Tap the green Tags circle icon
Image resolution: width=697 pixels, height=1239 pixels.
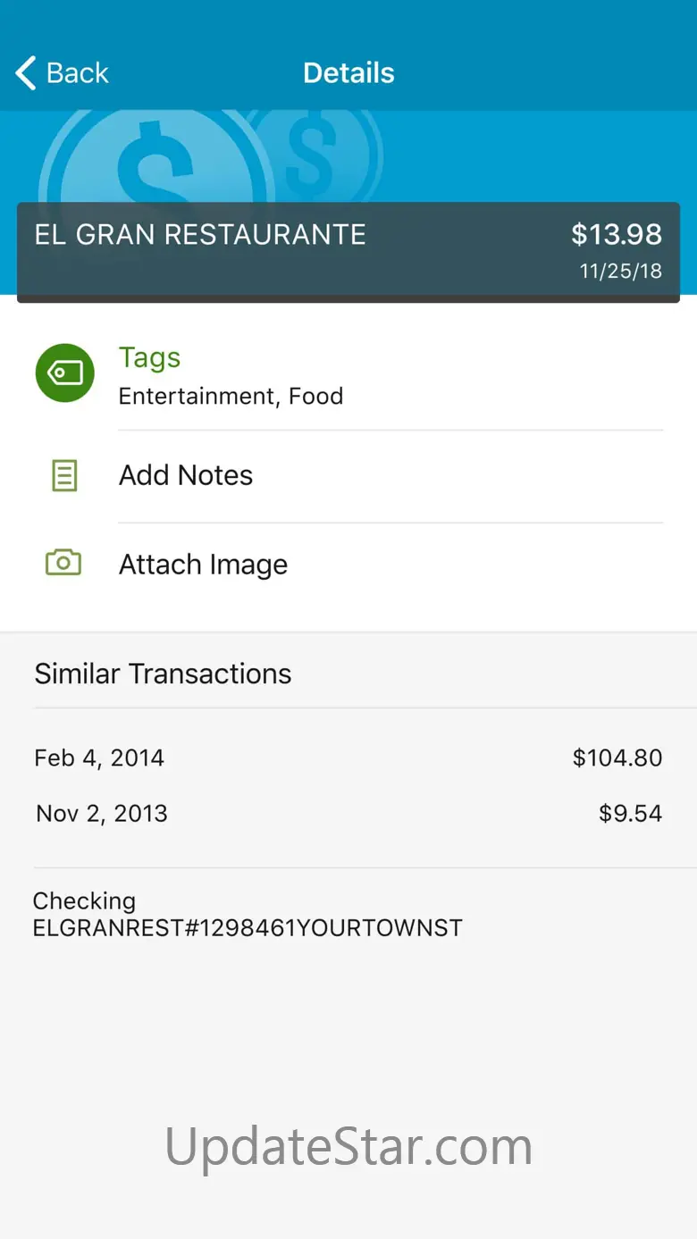click(64, 373)
